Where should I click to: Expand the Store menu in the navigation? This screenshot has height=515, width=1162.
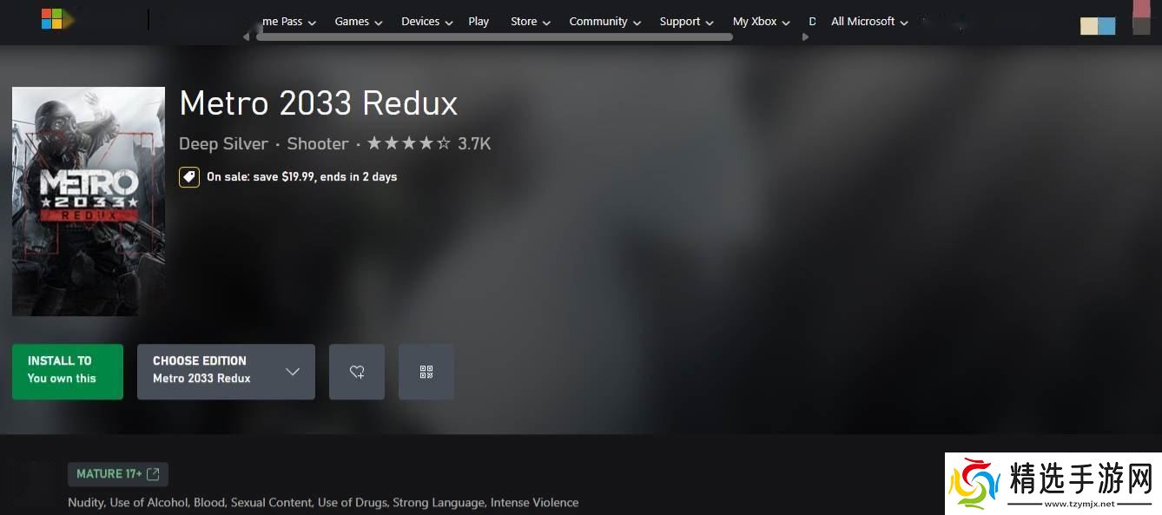[x=530, y=22]
